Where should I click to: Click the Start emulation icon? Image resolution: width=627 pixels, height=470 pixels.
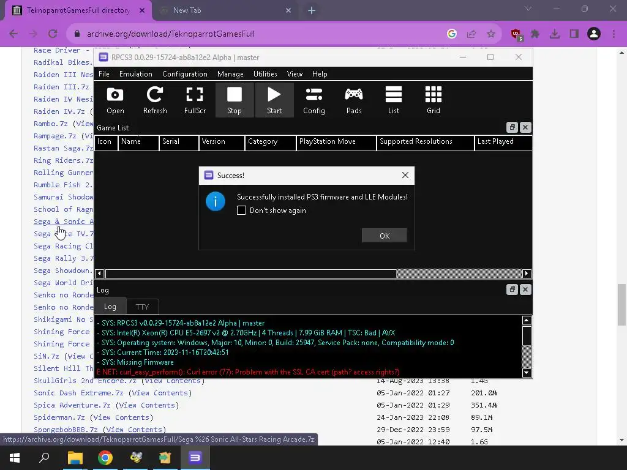click(274, 100)
